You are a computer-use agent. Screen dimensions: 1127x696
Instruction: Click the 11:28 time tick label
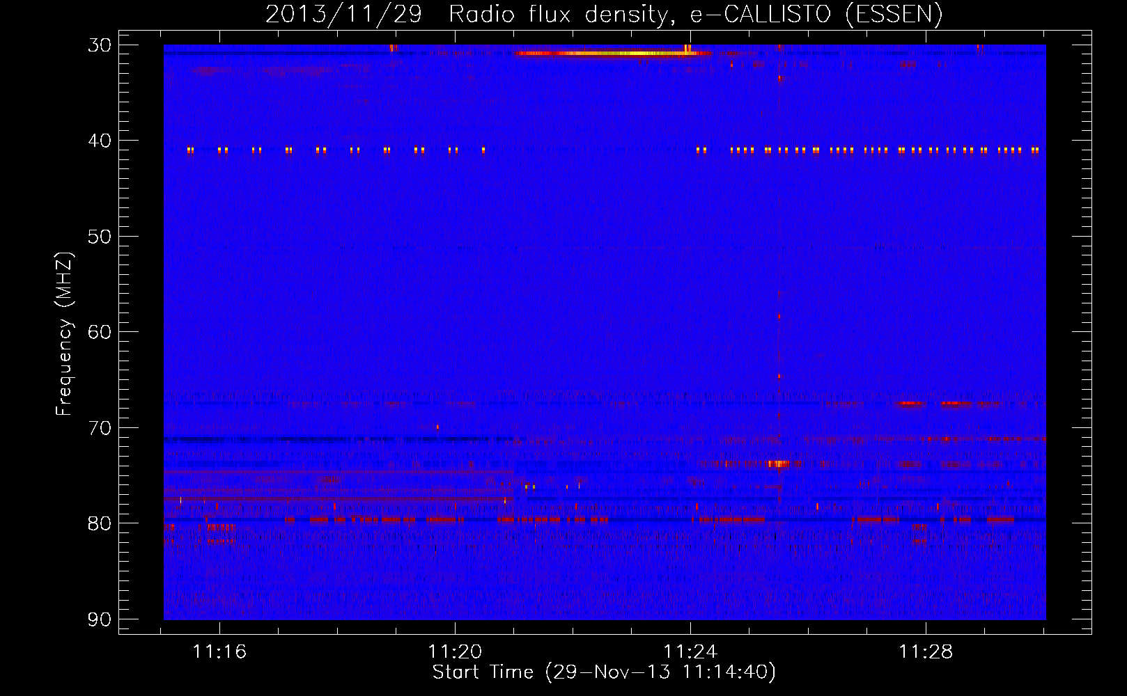[926, 652]
